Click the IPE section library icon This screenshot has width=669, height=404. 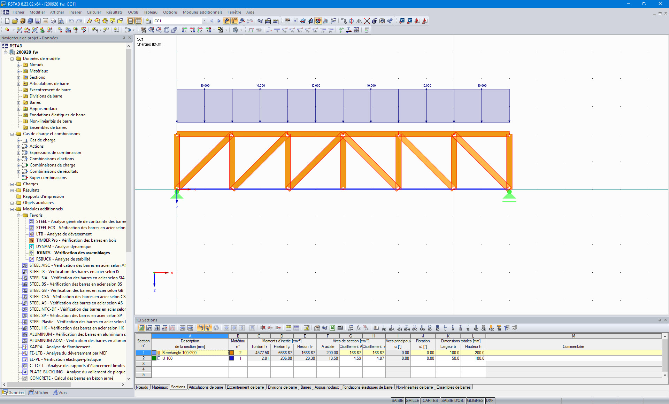click(x=384, y=328)
